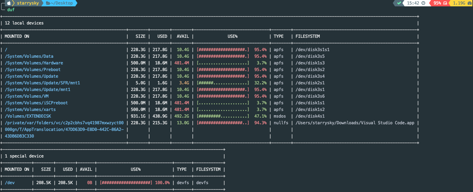Click the /System/Volumes/Update mount path
Screen dimensions: 473x192
click(x=31, y=76)
